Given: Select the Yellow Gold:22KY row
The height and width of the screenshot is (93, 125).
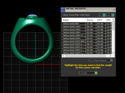Looking at the screenshot, I should point(87,38).
